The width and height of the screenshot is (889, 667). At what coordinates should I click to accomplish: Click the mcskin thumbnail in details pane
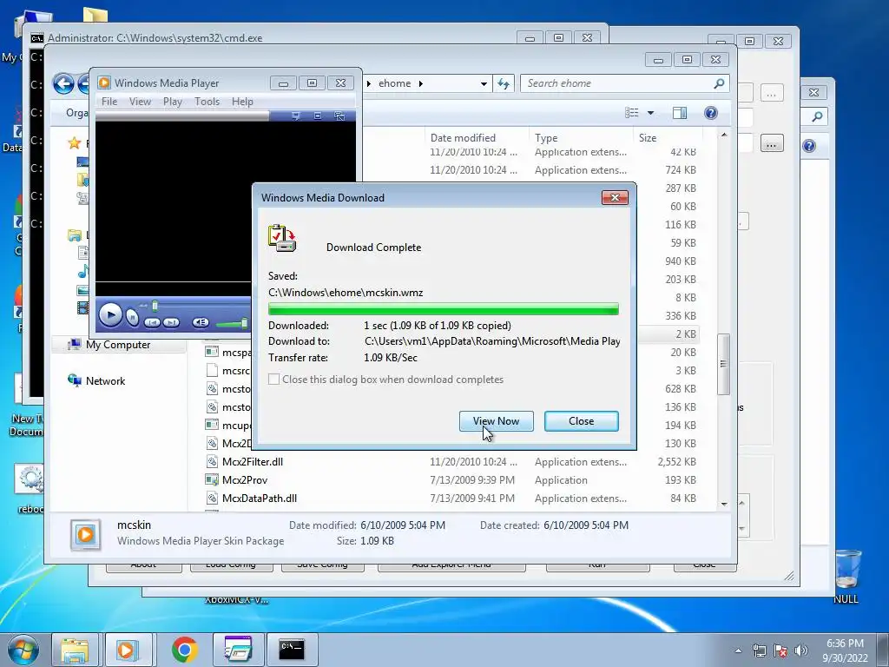pos(86,534)
